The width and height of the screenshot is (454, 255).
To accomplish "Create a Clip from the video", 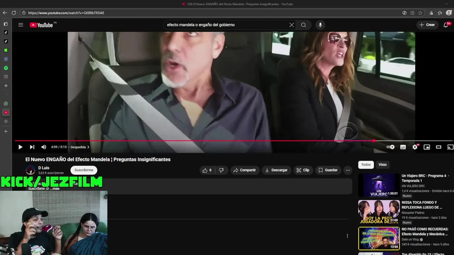I will (303, 170).
